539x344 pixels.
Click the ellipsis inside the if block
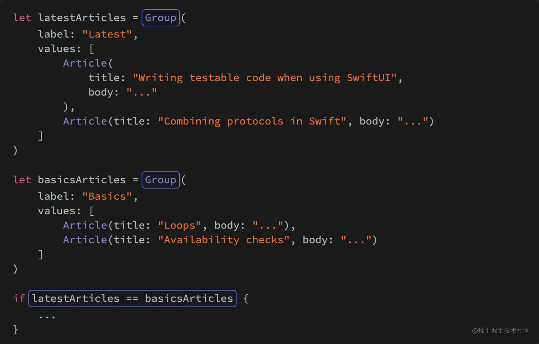pyautogui.click(x=47, y=317)
